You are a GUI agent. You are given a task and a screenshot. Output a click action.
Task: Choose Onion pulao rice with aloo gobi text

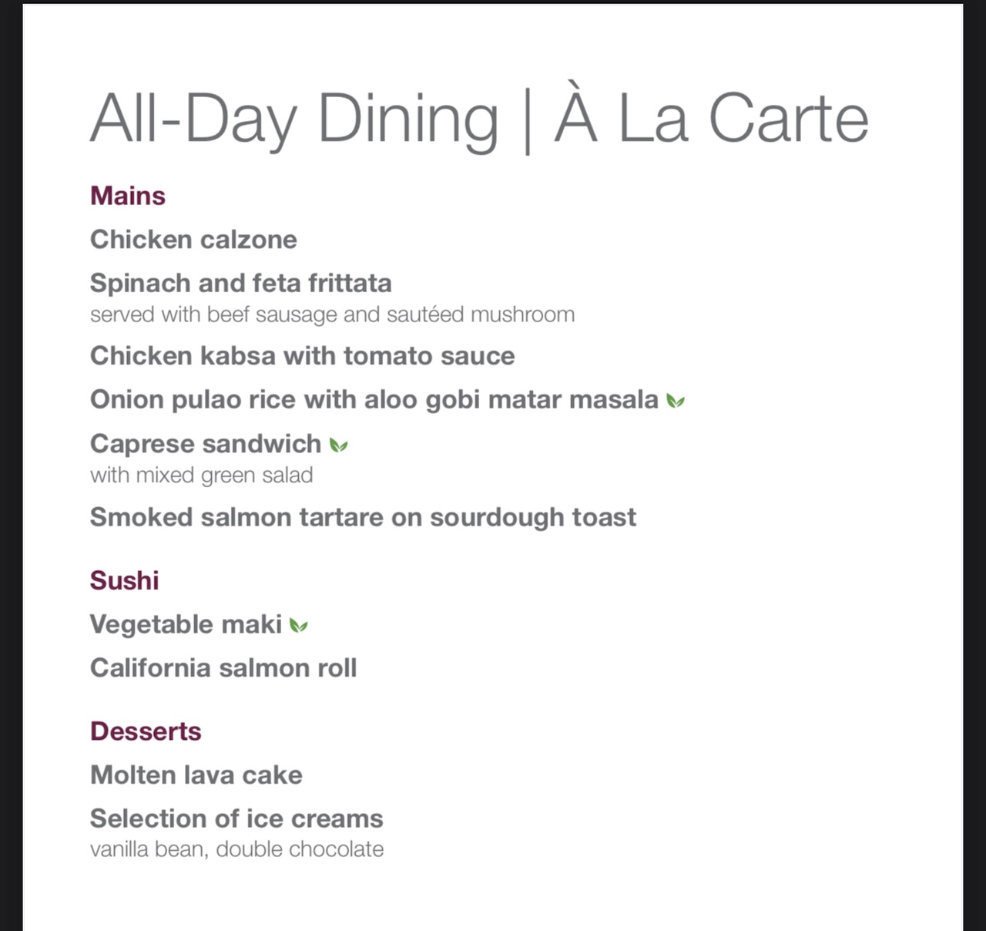[x=374, y=400]
